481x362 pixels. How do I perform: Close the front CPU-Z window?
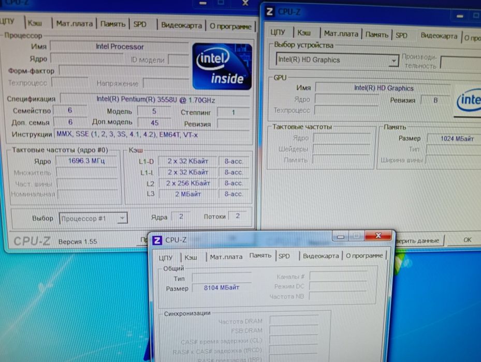(378, 236)
